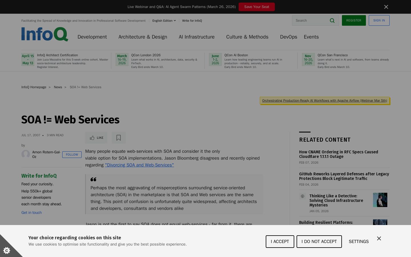The width and height of the screenshot is (411, 257).
Task: Click the JAN 05, 2026 date text
Action: [x=319, y=211]
